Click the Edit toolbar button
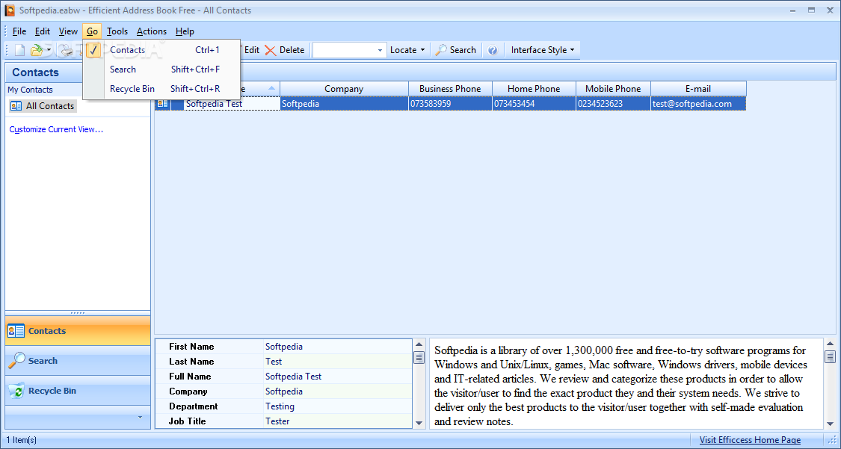Image resolution: width=841 pixels, height=449 pixels. (x=251, y=50)
